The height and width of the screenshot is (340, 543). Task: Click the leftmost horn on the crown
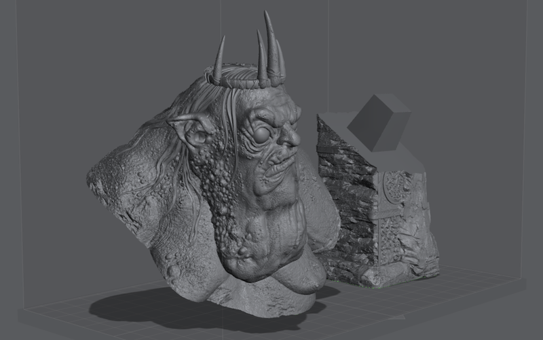tap(219, 60)
